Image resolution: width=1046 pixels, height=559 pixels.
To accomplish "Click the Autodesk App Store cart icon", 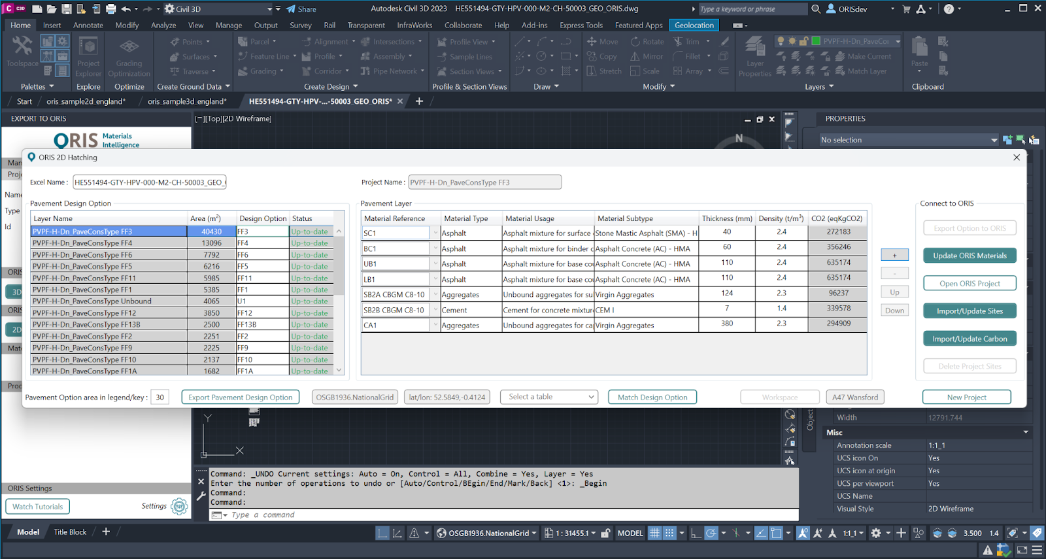I will point(906,9).
